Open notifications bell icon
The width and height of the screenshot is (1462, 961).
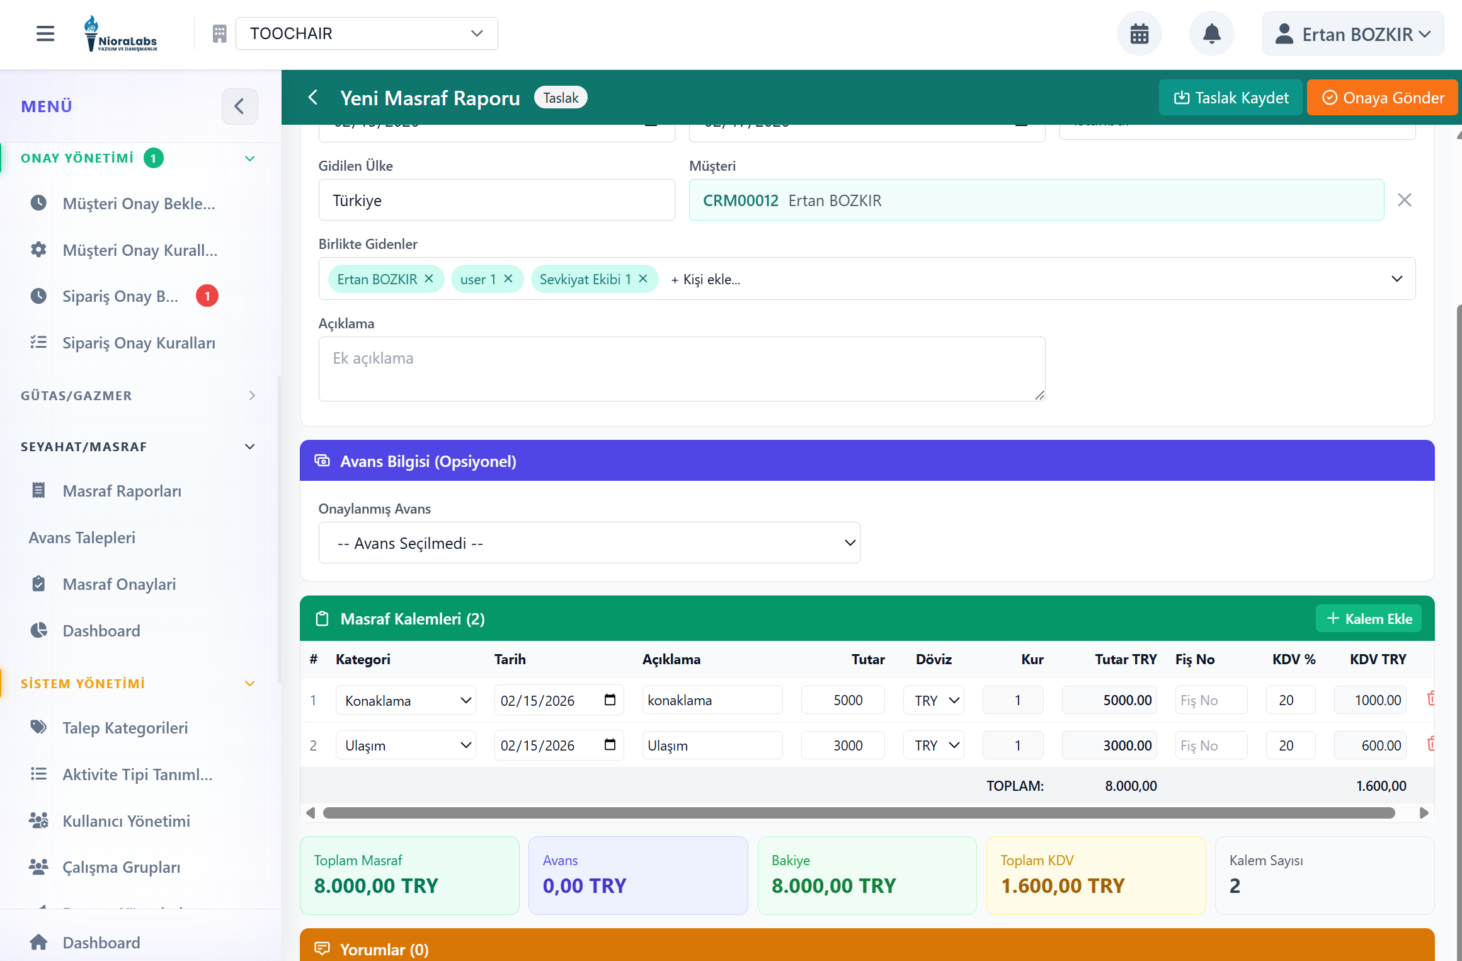click(x=1211, y=34)
